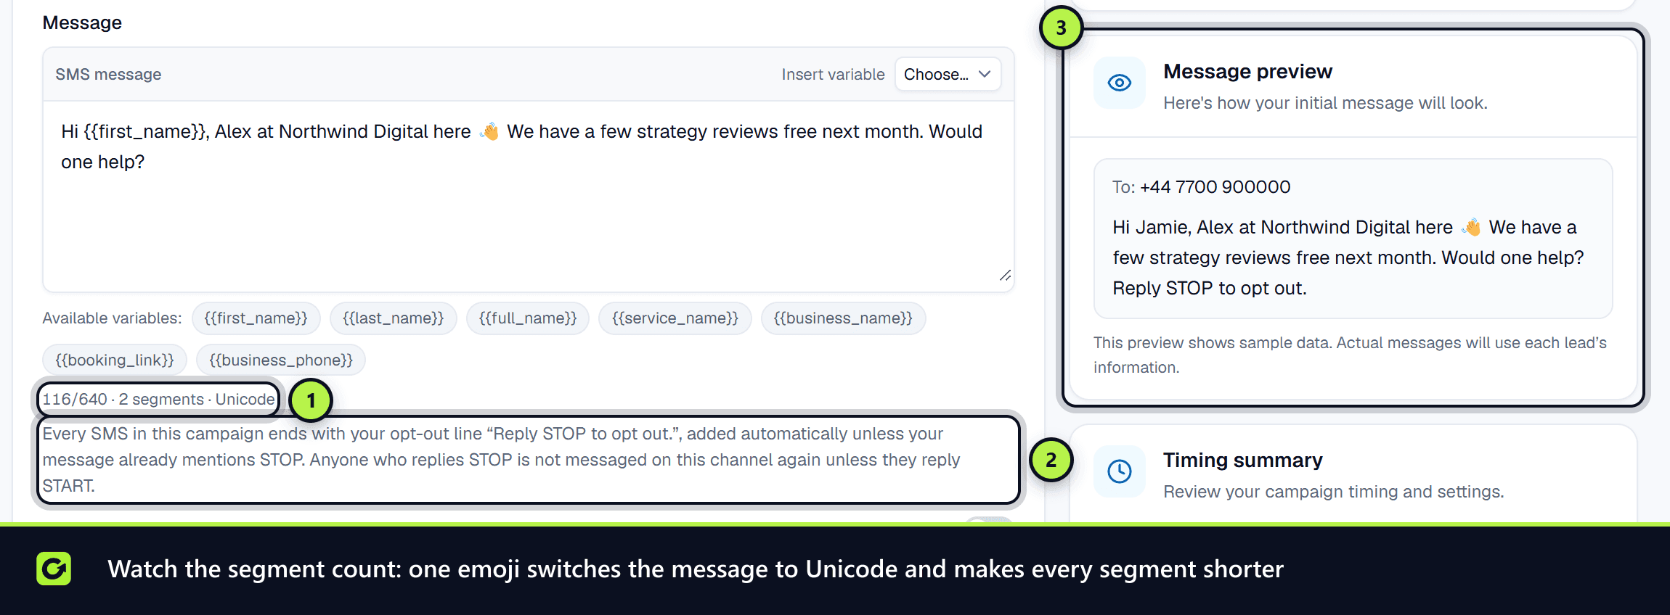The height and width of the screenshot is (615, 1670).
Task: Click "Here's how your initial message will look."
Action: tap(1325, 103)
